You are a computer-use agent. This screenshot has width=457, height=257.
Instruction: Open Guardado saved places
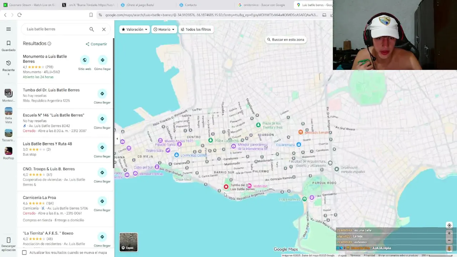coord(9,46)
